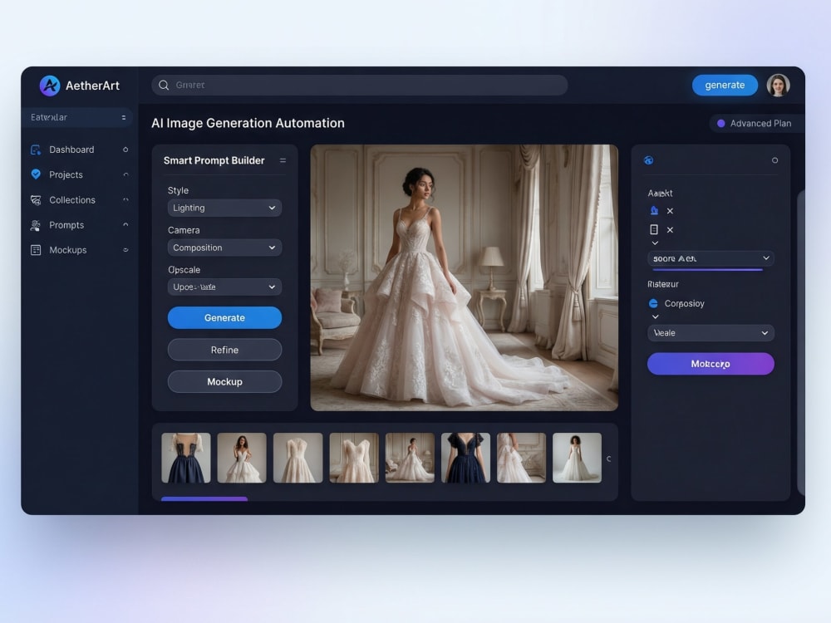Click the AetherArt logo icon
This screenshot has width=831, height=623.
click(50, 86)
